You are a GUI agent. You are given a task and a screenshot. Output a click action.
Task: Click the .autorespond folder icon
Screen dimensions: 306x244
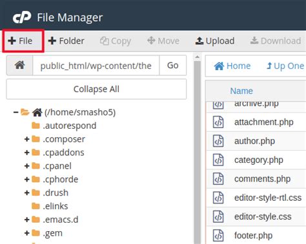tap(36, 126)
